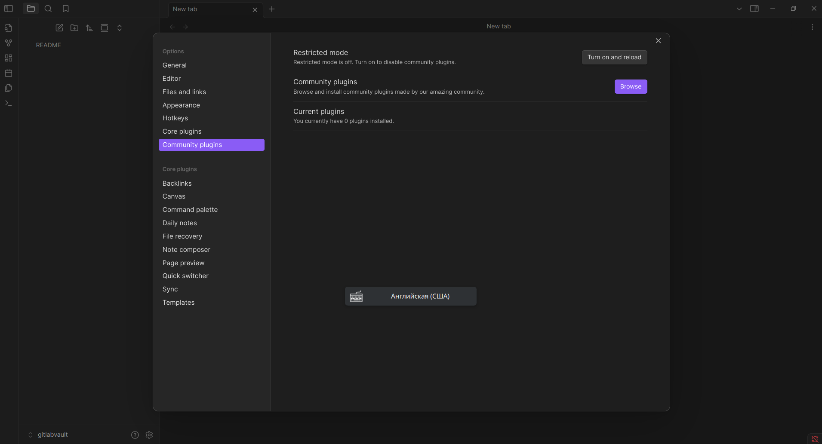This screenshot has height=444, width=822.
Task: Open the tab list dropdown chevron
Action: point(739,9)
